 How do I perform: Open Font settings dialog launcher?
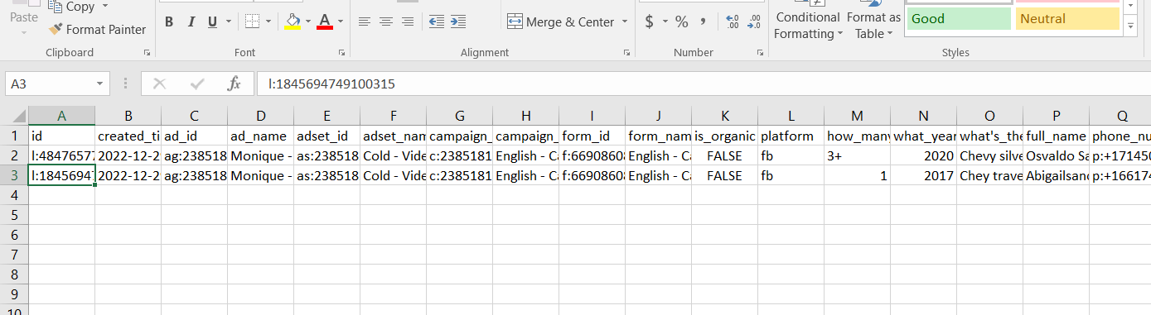[x=341, y=53]
